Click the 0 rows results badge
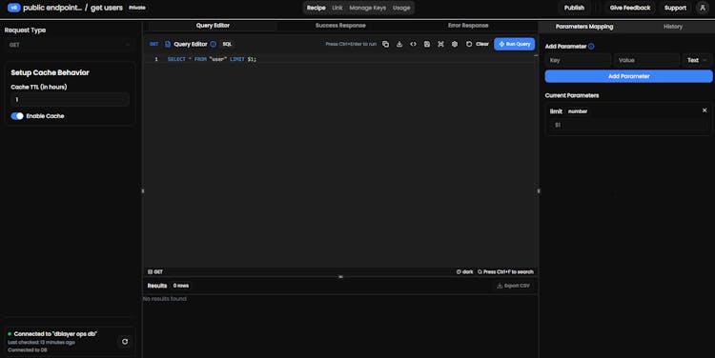 181,286
